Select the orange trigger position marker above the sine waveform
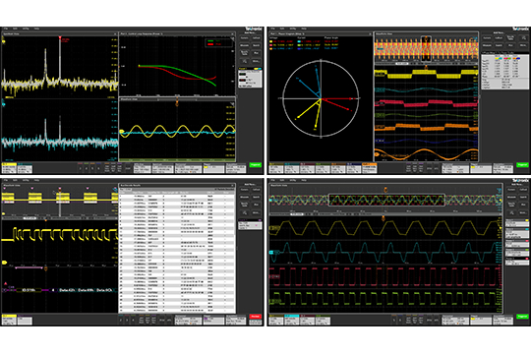Viewport: 531px width, 354px height. pyautogui.click(x=177, y=102)
